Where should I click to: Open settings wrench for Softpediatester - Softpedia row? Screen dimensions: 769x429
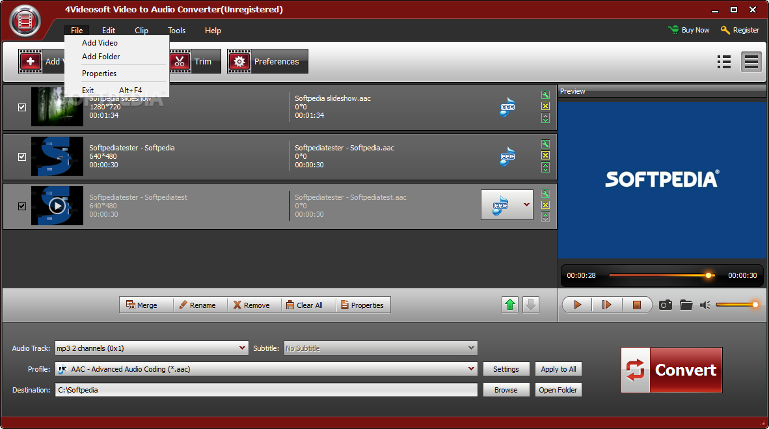click(x=545, y=145)
